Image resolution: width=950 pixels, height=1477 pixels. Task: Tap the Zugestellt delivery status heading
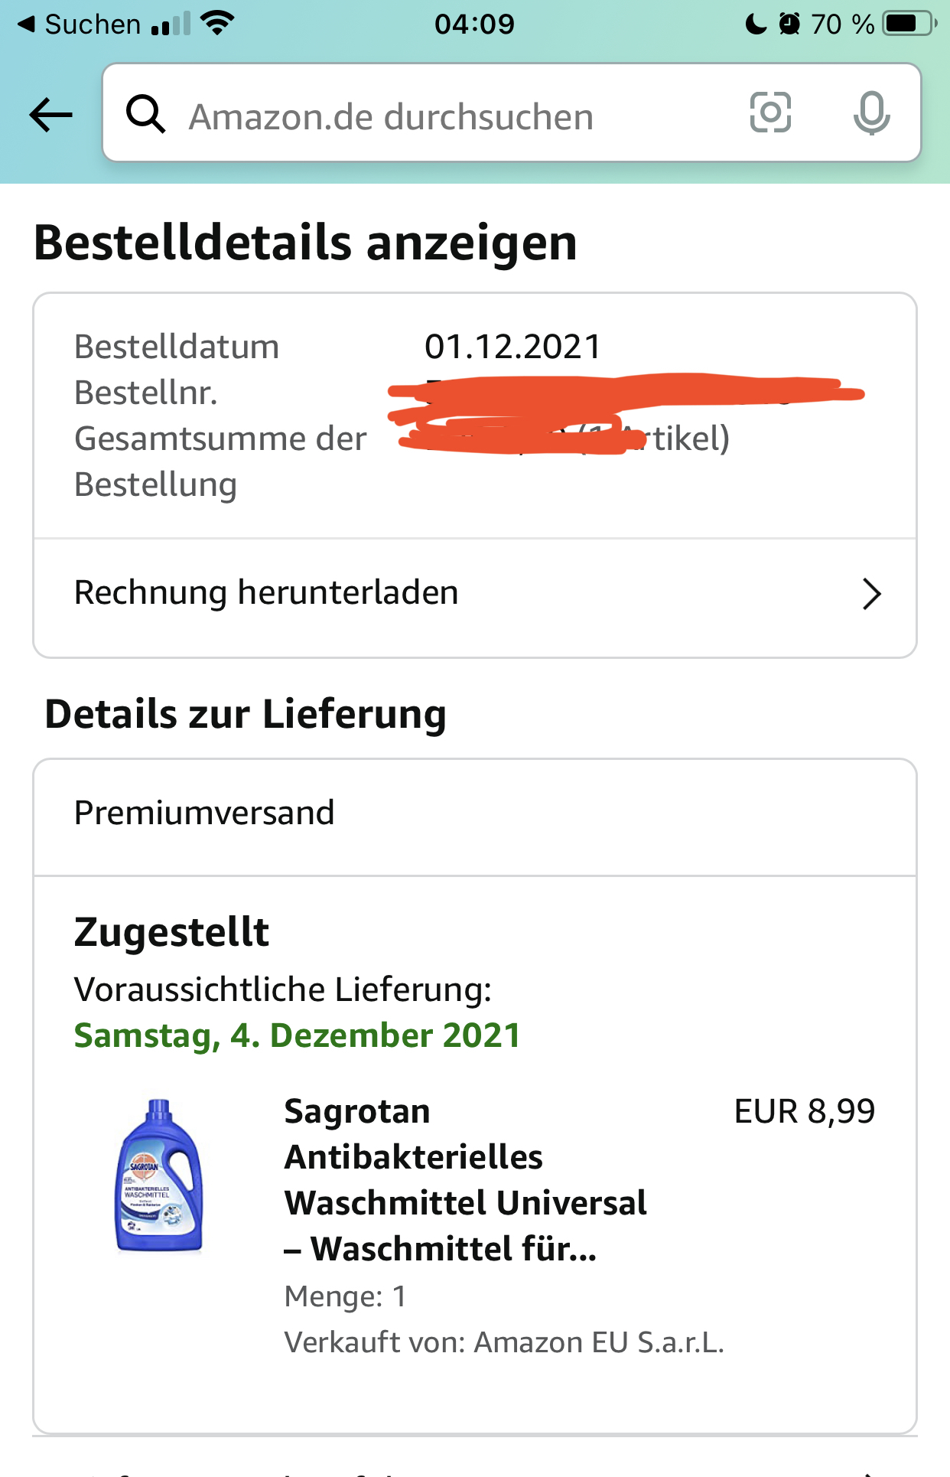coord(172,933)
